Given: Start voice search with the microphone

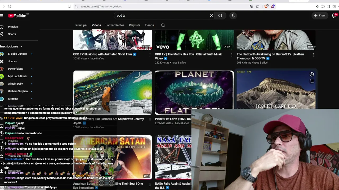Looking at the screenshot, I should pos(233,16).
